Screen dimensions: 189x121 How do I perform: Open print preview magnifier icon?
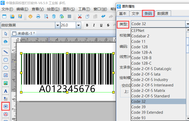[x=46, y=16]
